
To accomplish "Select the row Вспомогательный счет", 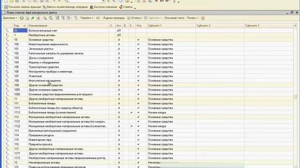I will tap(148, 30).
